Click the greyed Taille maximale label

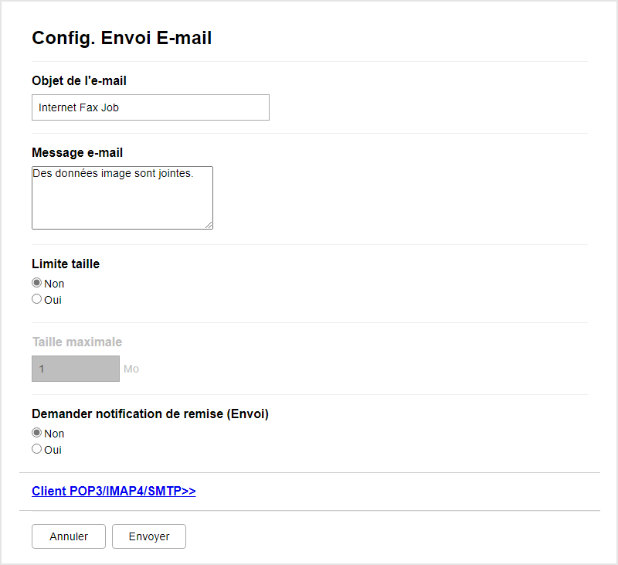coord(77,342)
